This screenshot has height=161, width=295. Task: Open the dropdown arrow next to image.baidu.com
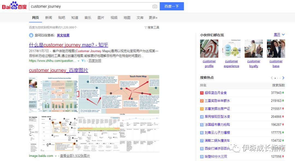click(x=56, y=156)
